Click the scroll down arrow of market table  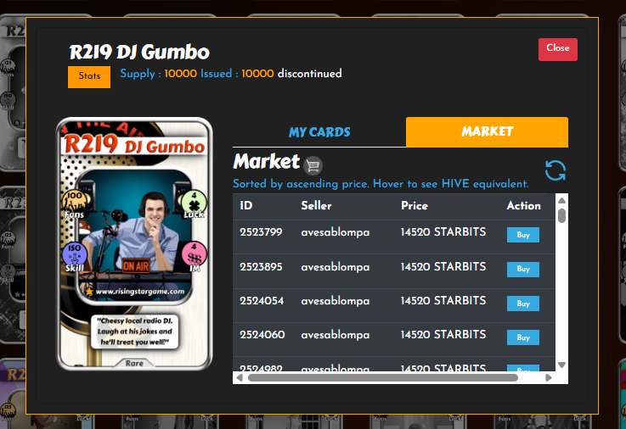(x=561, y=365)
